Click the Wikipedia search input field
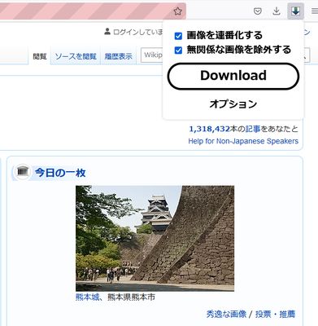Image resolution: width=318 pixels, height=326 pixels. pyautogui.click(x=152, y=55)
